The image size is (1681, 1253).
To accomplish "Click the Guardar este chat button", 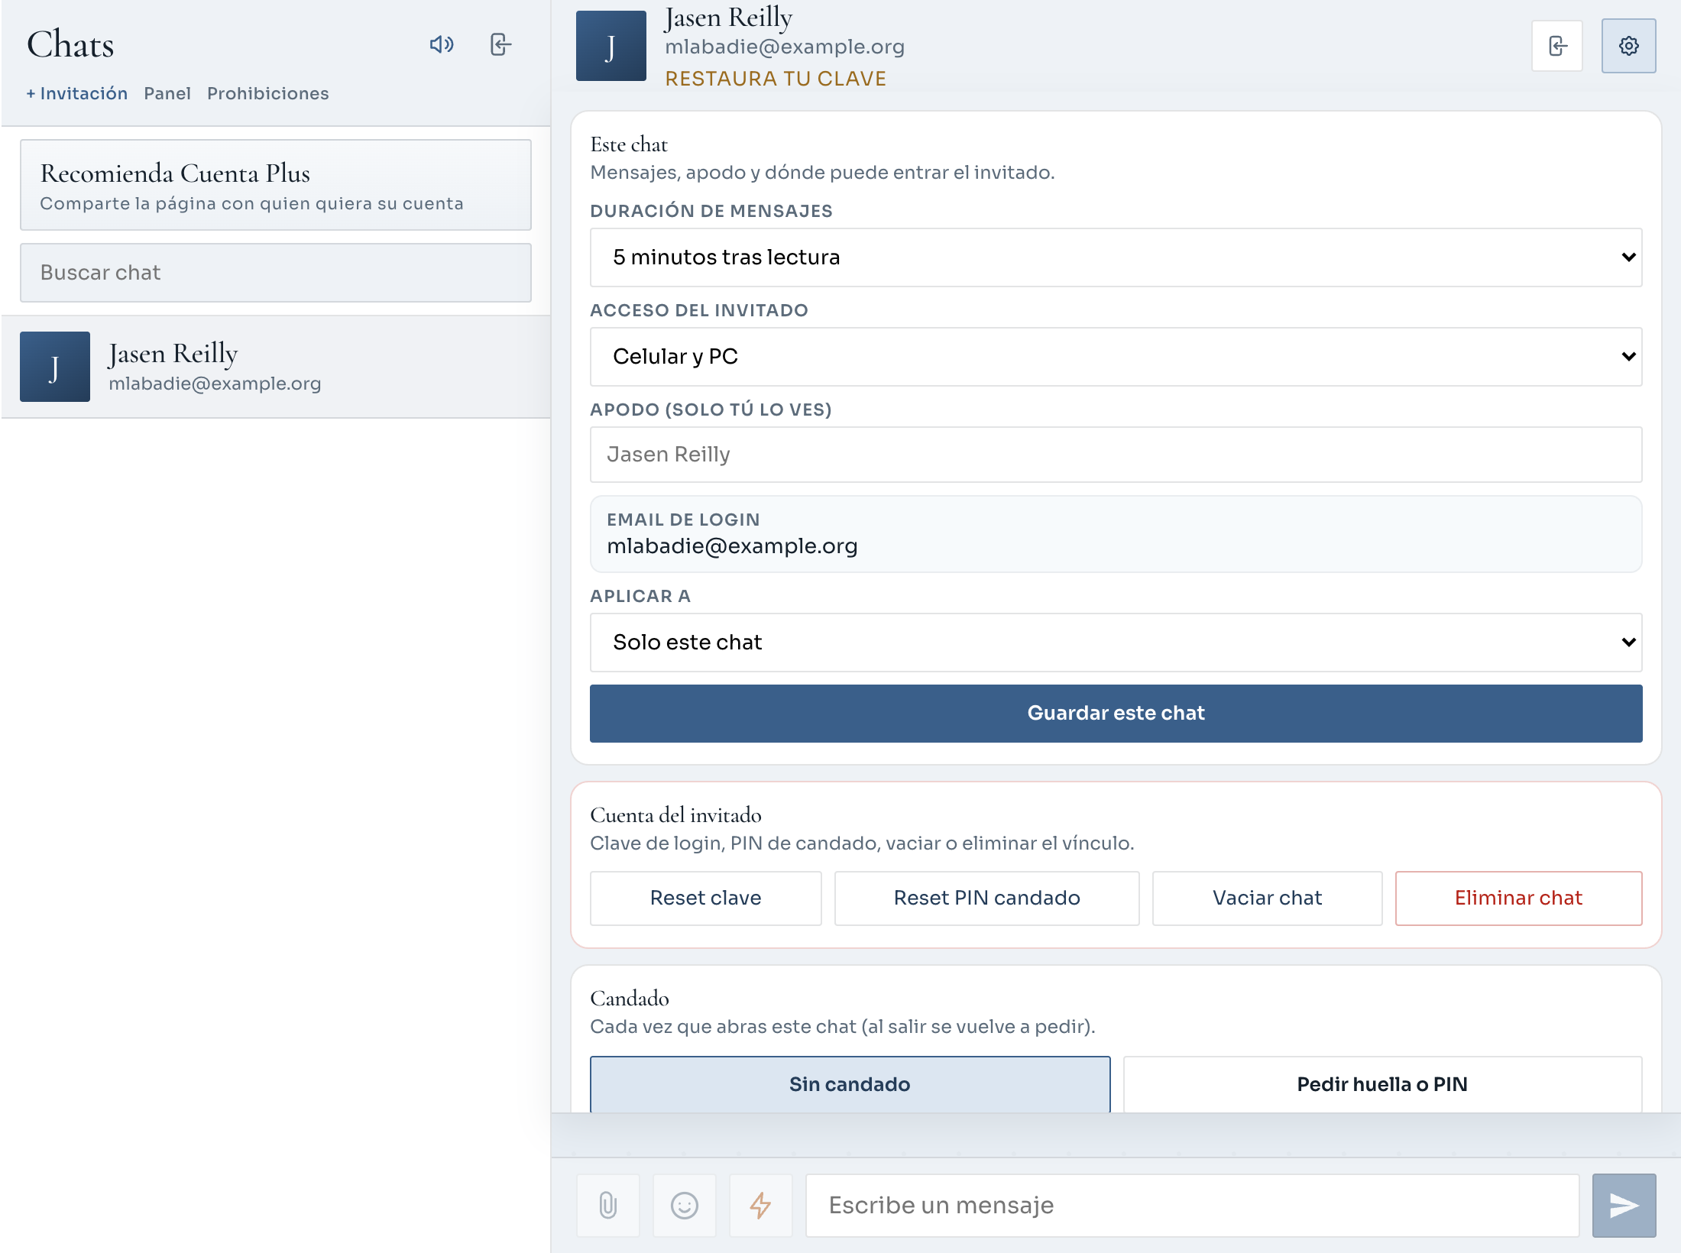I will (1116, 713).
